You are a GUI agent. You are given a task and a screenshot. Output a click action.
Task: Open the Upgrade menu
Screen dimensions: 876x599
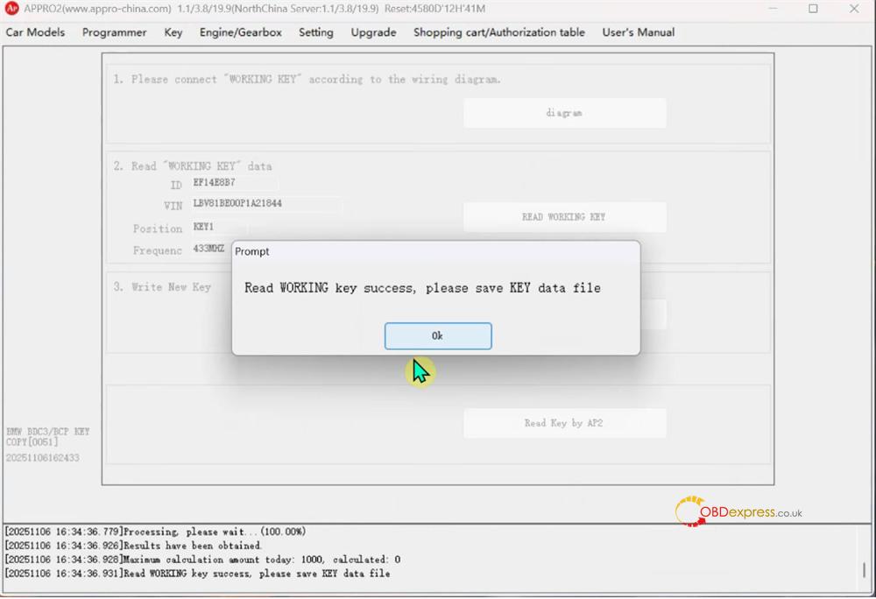click(x=373, y=32)
